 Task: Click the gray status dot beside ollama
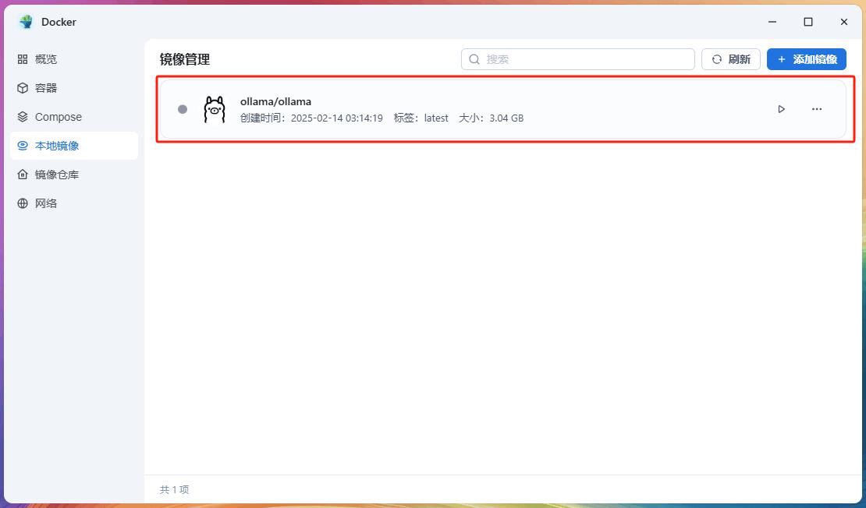click(x=183, y=110)
